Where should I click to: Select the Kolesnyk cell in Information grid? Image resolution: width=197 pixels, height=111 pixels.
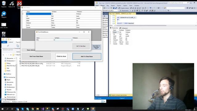[x=38, y=23]
